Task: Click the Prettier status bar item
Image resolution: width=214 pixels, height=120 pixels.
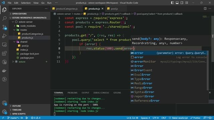Action: (x=195, y=118)
